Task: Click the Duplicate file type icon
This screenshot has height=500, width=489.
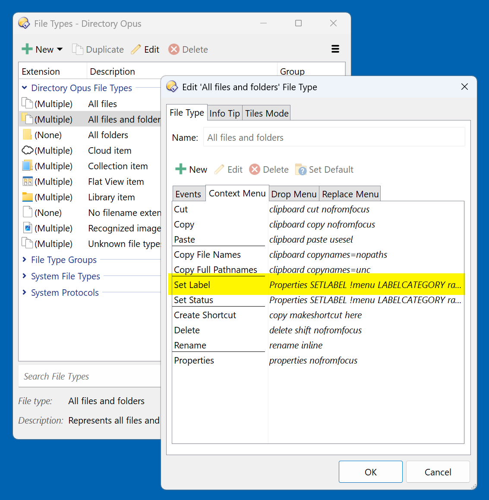Action: (77, 49)
